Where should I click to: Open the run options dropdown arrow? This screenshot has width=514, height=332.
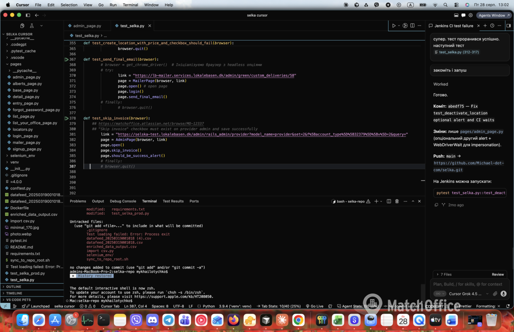click(398, 26)
